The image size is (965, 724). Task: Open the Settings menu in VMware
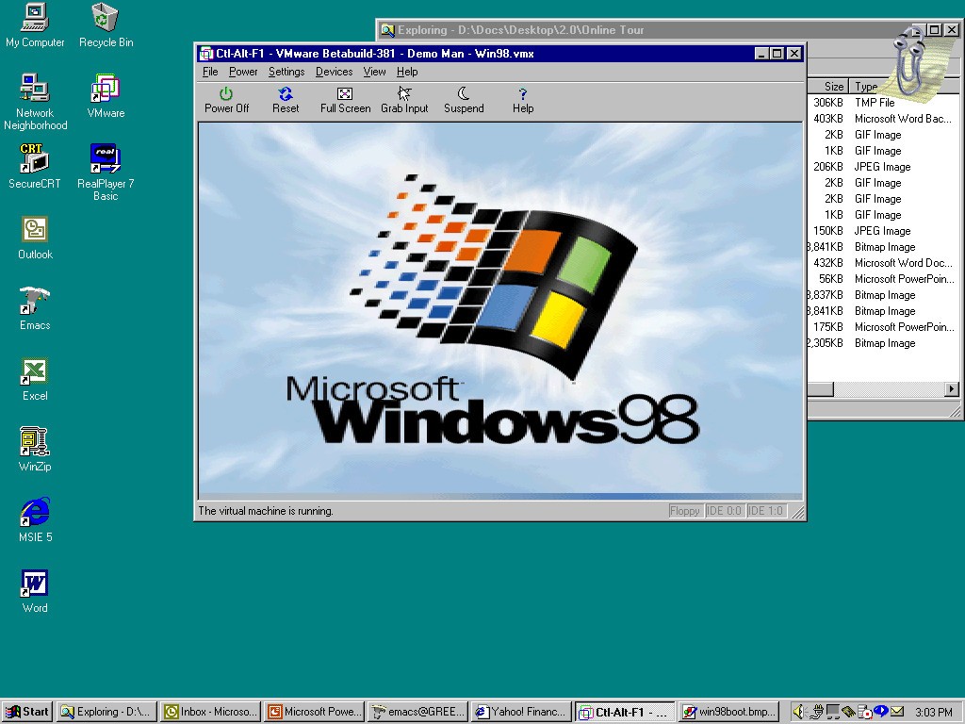[286, 72]
